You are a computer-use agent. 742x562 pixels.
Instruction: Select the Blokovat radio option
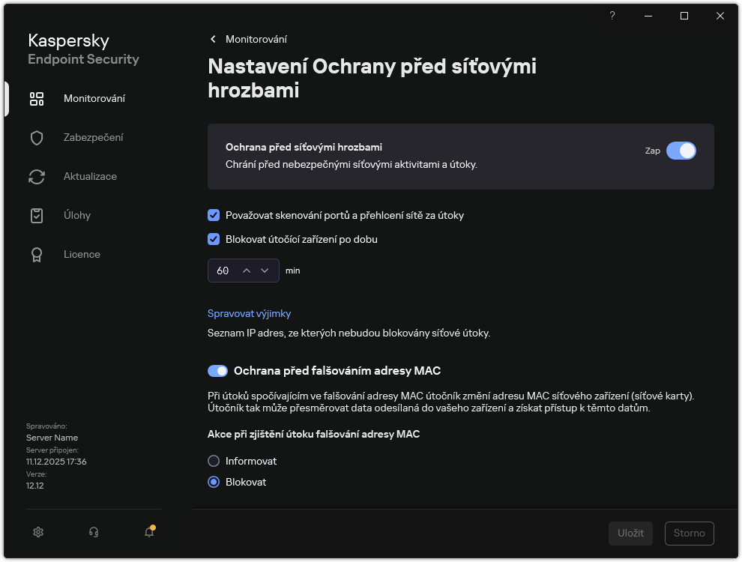click(x=214, y=482)
